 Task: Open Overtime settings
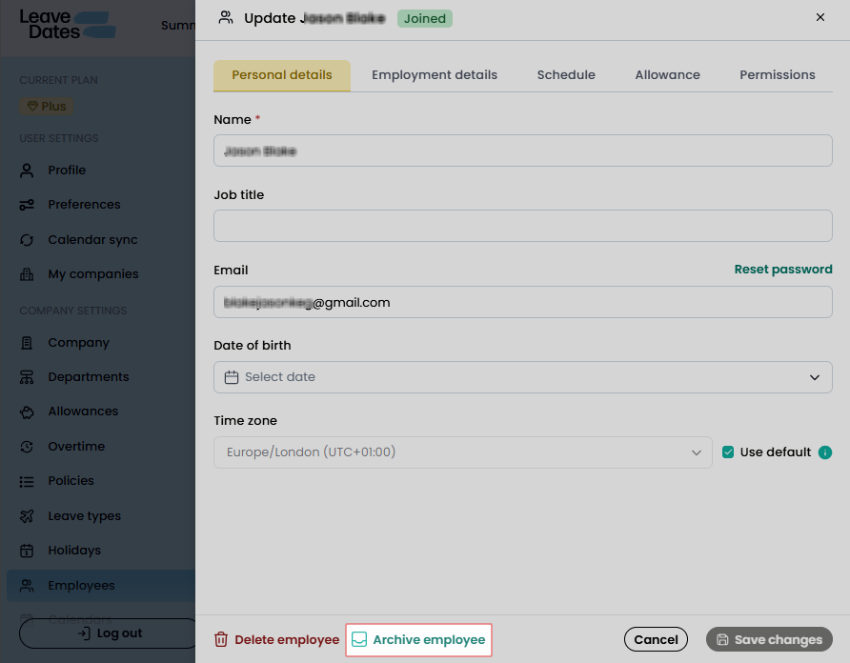[76, 446]
